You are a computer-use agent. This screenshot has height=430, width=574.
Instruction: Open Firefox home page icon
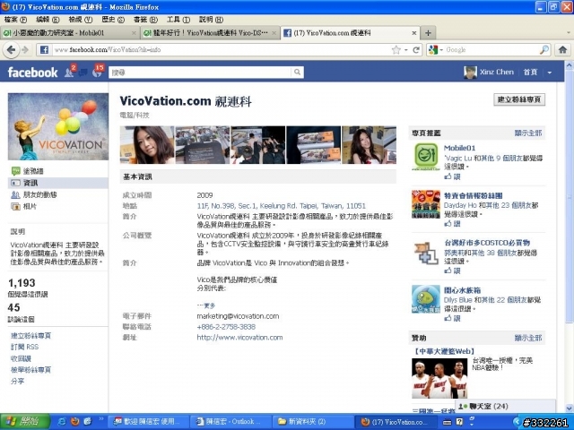coord(562,50)
